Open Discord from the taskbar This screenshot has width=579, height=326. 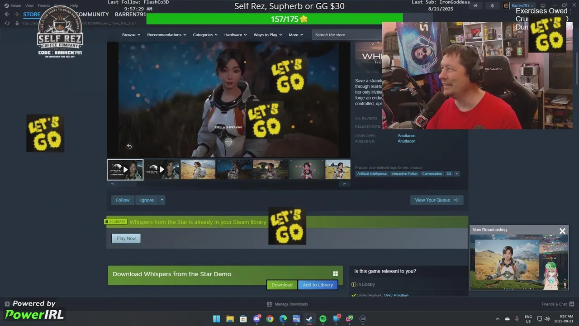point(257,319)
